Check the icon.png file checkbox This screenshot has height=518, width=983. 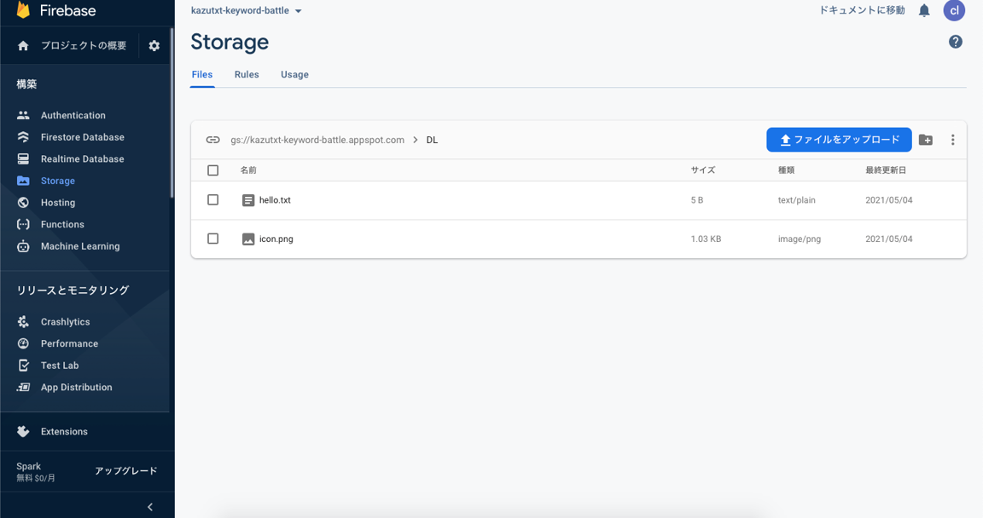coord(213,239)
